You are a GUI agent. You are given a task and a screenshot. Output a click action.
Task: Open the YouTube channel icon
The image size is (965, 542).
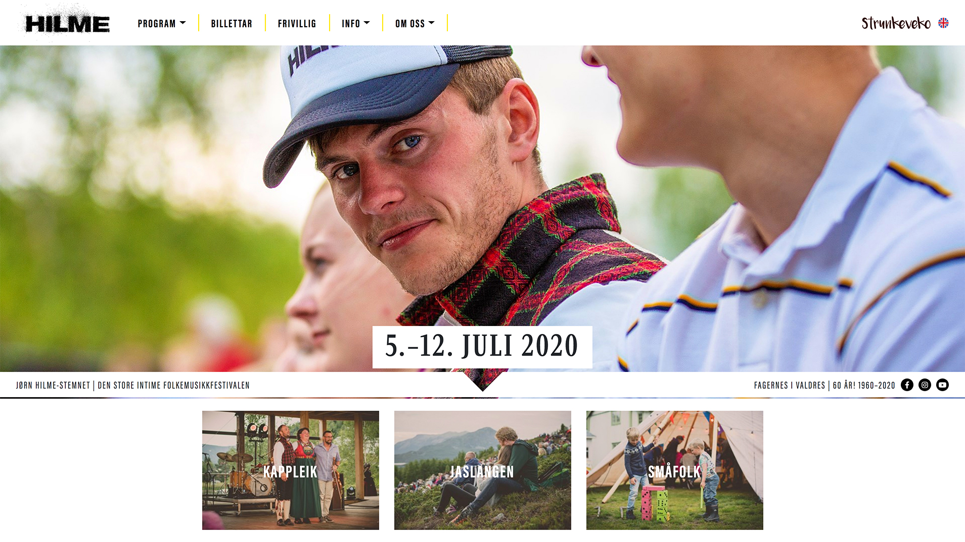point(942,385)
